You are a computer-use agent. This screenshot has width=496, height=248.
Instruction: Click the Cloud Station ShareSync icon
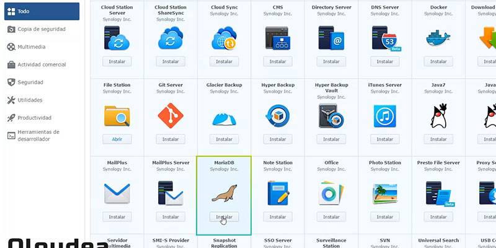(x=170, y=38)
